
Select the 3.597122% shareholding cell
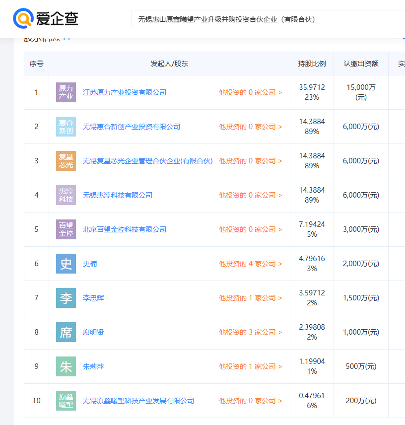coord(312,297)
